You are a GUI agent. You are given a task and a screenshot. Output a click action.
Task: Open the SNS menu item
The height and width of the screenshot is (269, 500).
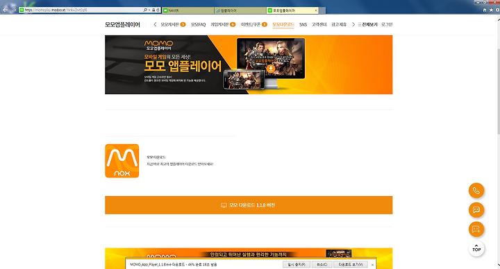pos(303,24)
